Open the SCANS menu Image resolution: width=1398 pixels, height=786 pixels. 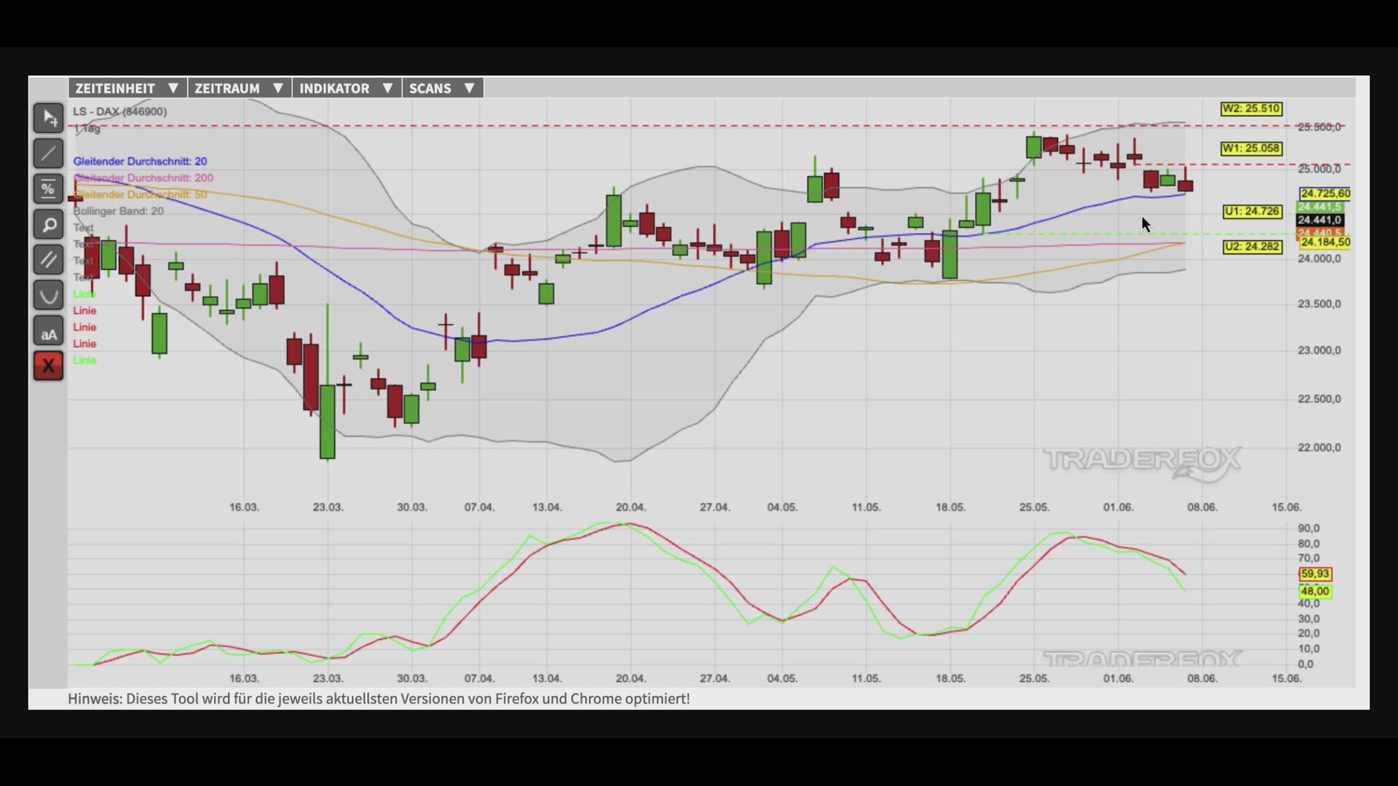[443, 88]
